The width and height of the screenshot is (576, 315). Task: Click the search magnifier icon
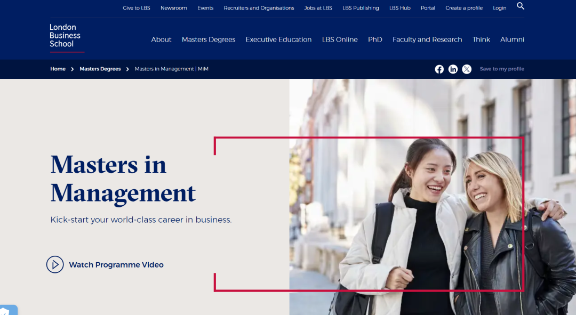[x=521, y=6]
